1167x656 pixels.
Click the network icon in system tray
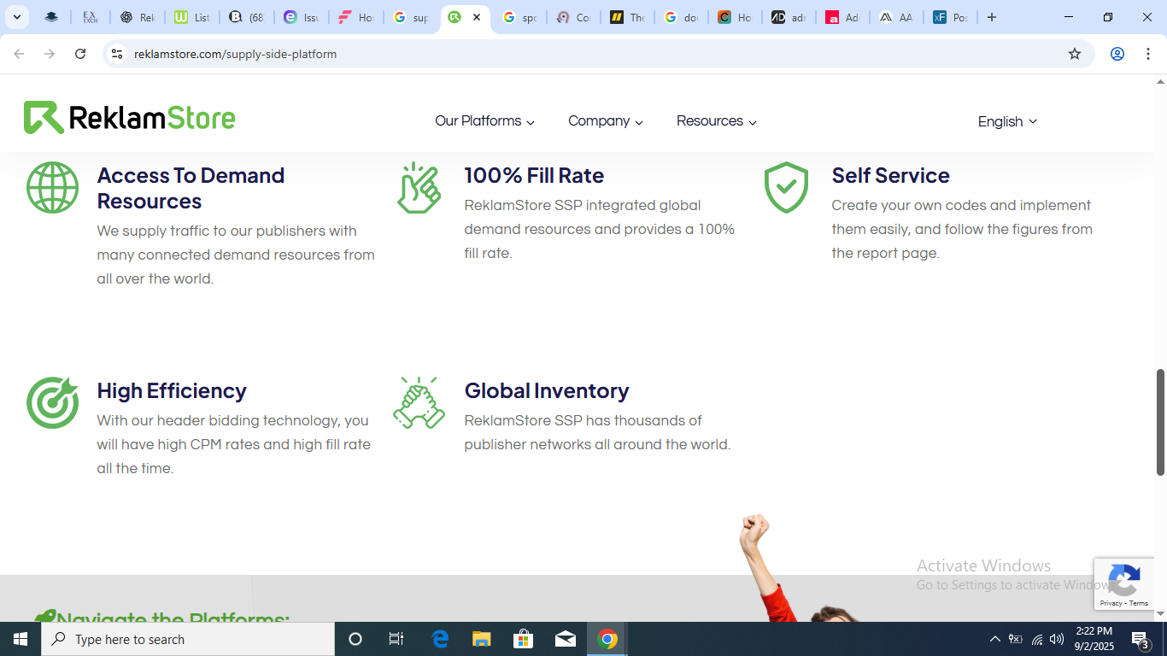(x=1036, y=639)
